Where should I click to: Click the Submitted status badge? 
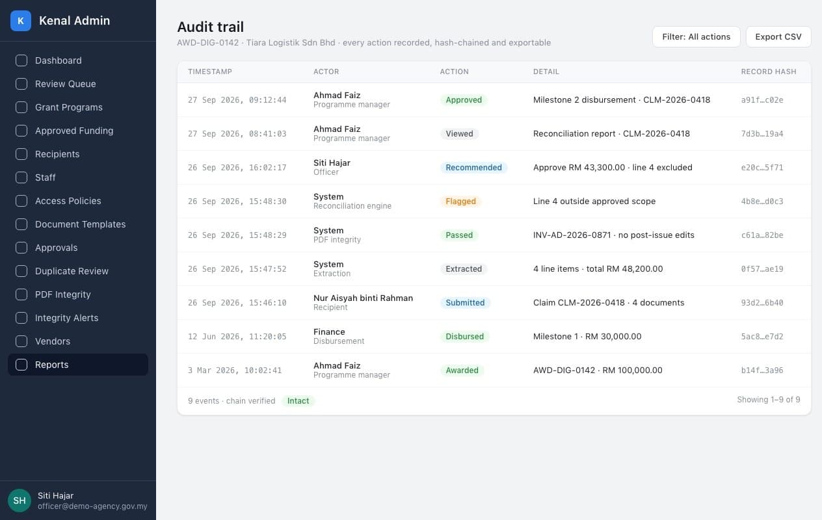[465, 303]
